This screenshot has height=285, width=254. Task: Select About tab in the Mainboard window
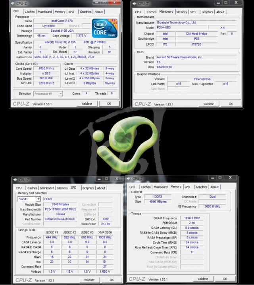point(220,12)
